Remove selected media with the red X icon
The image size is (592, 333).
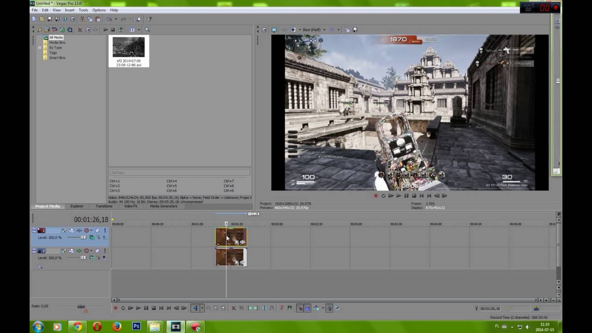80,30
